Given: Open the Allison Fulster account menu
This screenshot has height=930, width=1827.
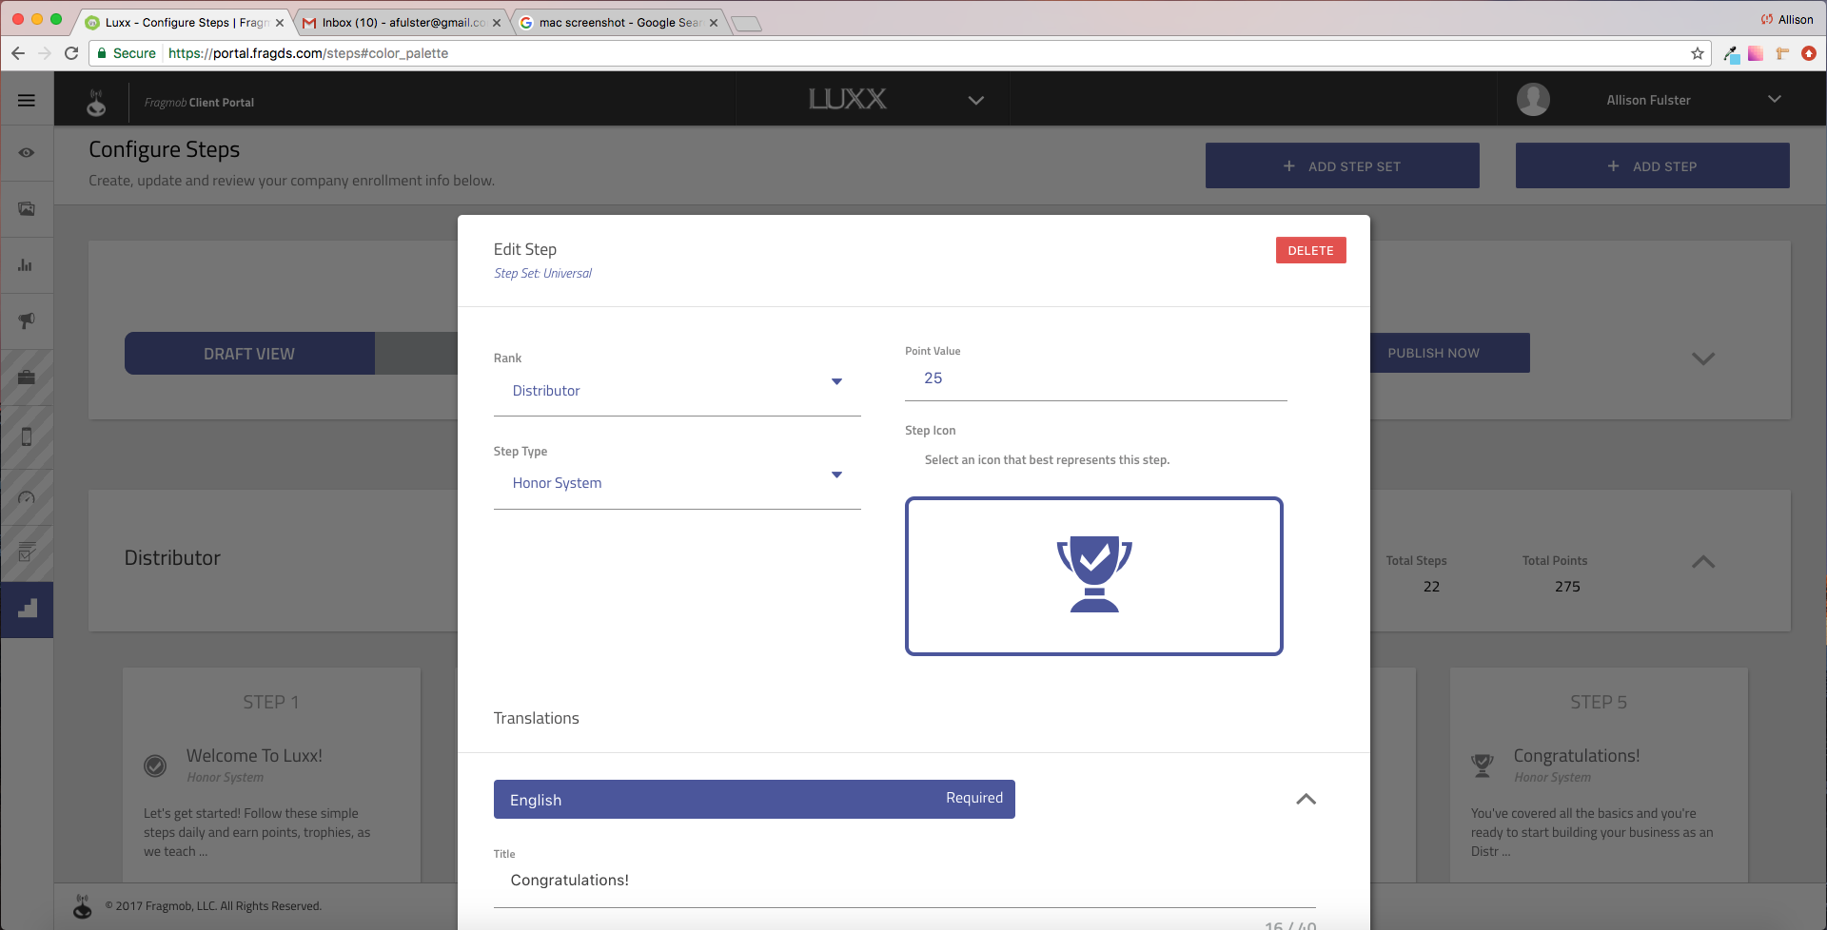Looking at the screenshot, I should point(1774,99).
